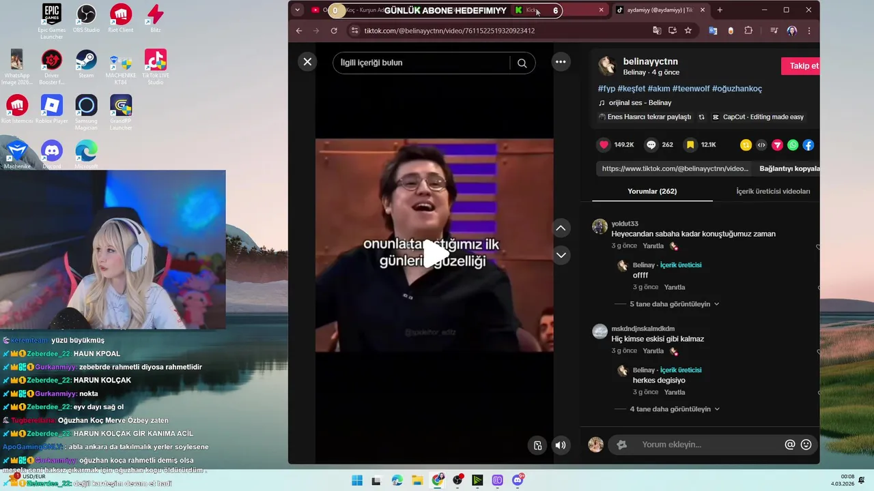
Task: Click the #oğuzhankoç hashtag
Action: (737, 89)
